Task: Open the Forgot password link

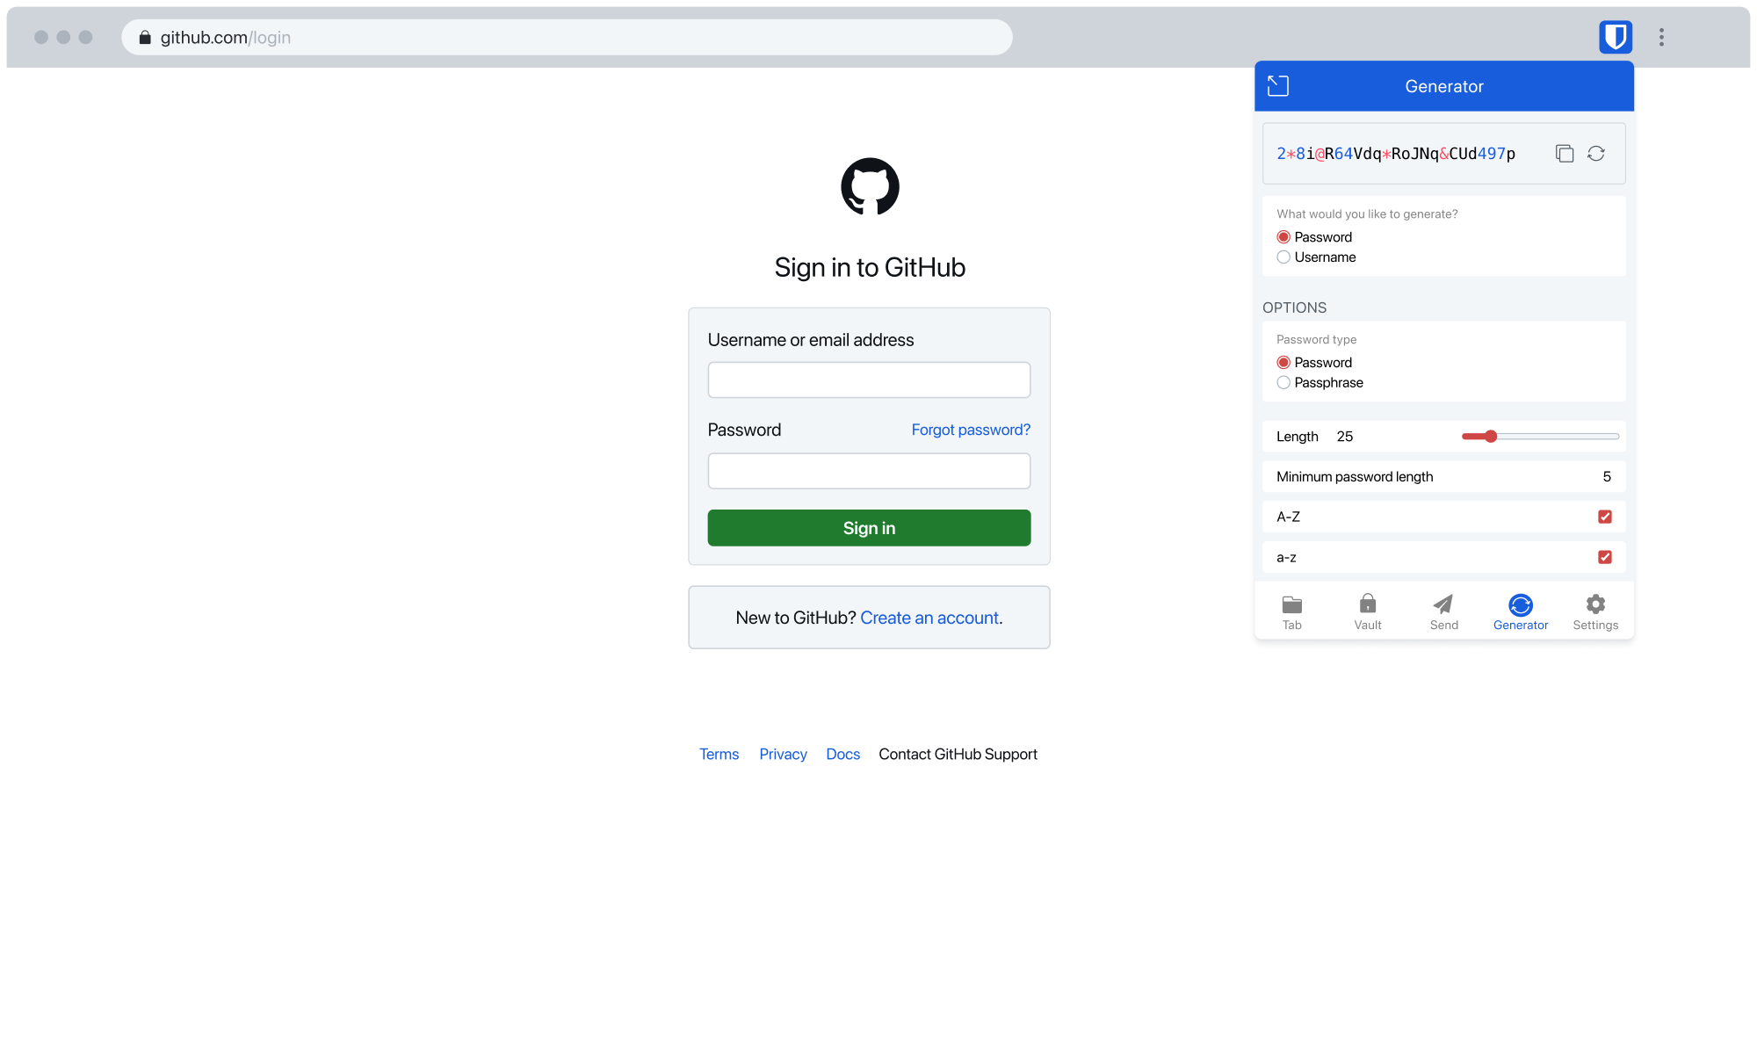Action: tap(970, 430)
